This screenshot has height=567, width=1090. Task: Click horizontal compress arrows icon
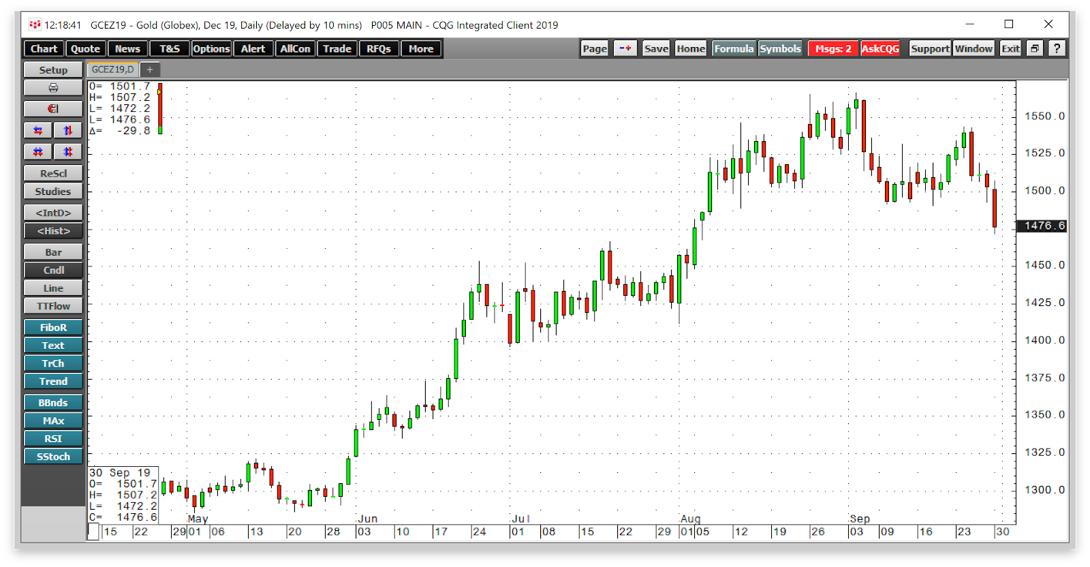click(38, 151)
